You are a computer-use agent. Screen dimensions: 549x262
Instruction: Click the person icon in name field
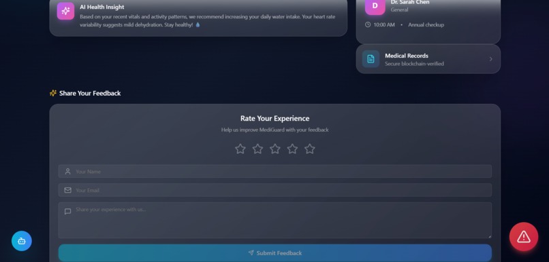click(67, 171)
